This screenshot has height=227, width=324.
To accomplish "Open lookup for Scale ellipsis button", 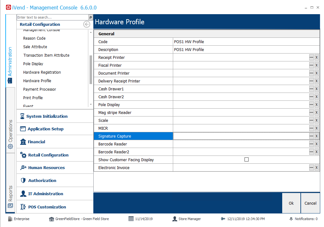I will 311,121.
